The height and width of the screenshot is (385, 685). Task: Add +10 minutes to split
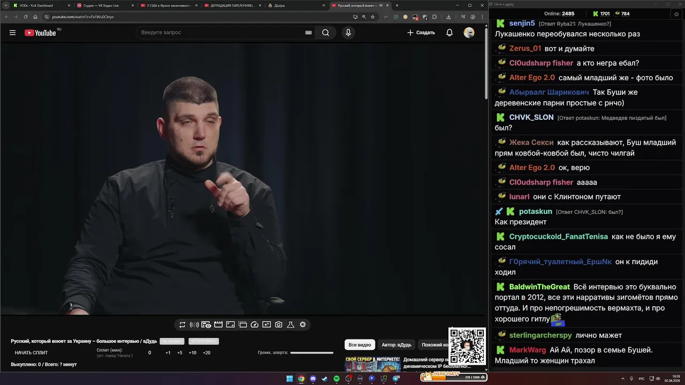click(193, 353)
